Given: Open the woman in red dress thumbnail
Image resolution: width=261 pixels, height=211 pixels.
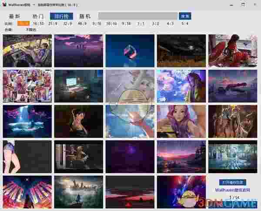Looking at the screenshot, I should 233,51.
